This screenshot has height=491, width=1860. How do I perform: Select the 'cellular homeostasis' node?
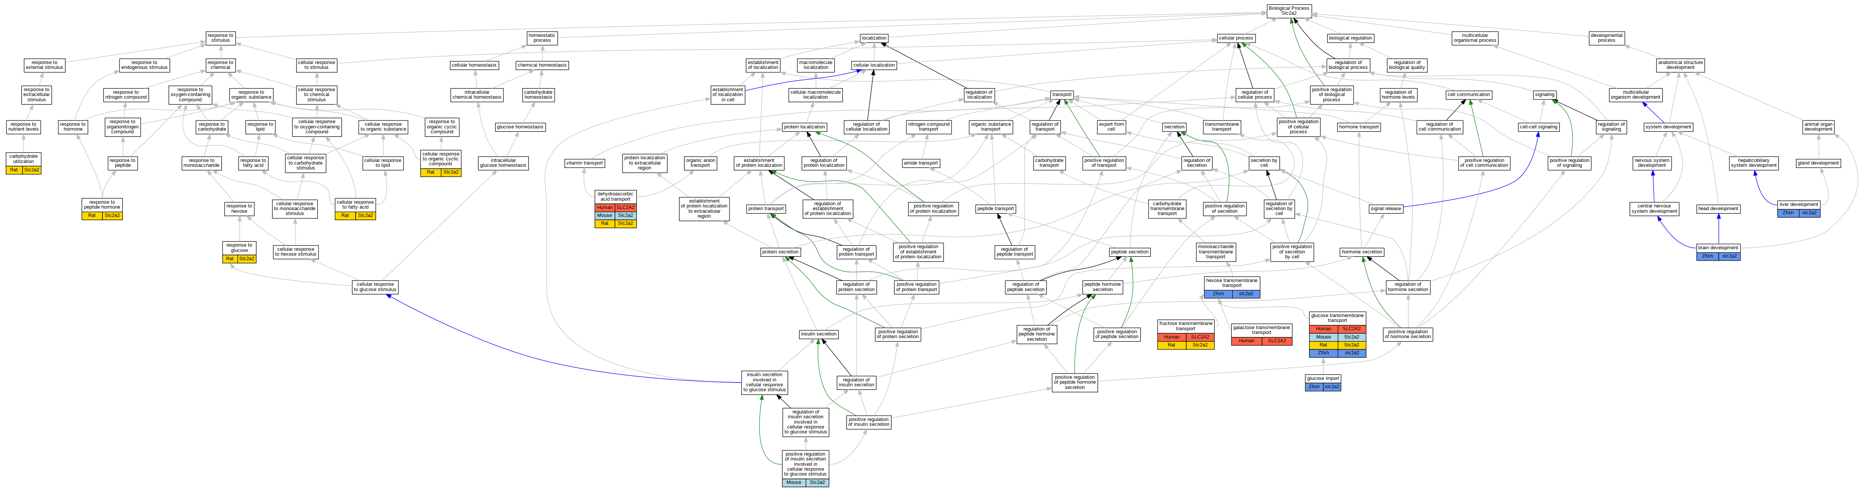tap(474, 65)
